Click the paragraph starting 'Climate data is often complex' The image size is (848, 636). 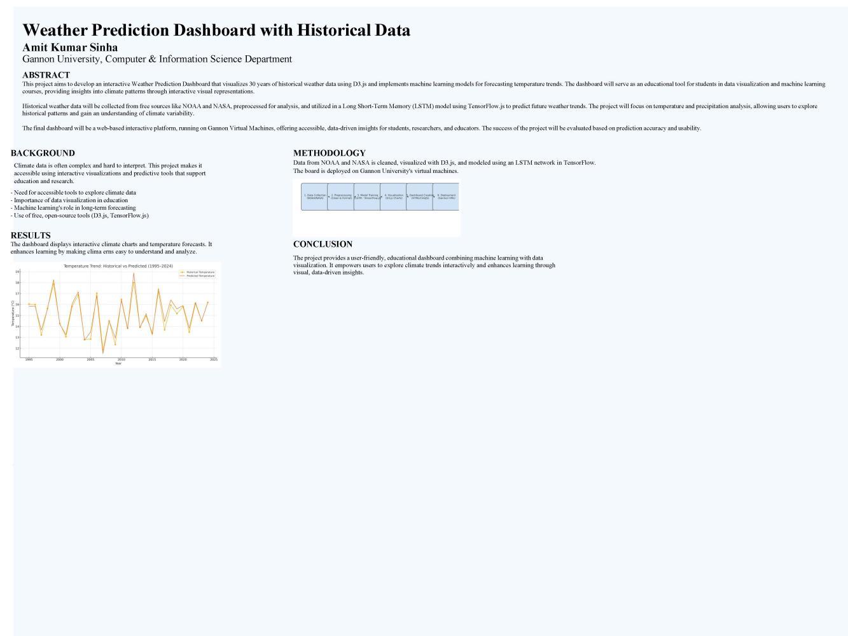[x=109, y=173]
